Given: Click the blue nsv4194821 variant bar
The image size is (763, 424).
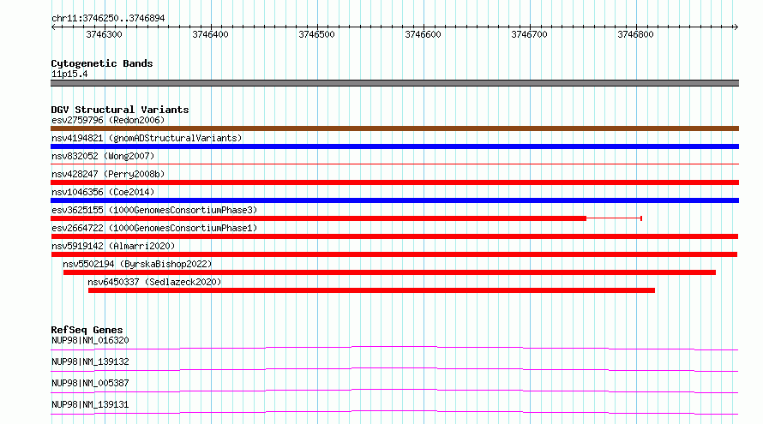Looking at the screenshot, I should (394, 146).
